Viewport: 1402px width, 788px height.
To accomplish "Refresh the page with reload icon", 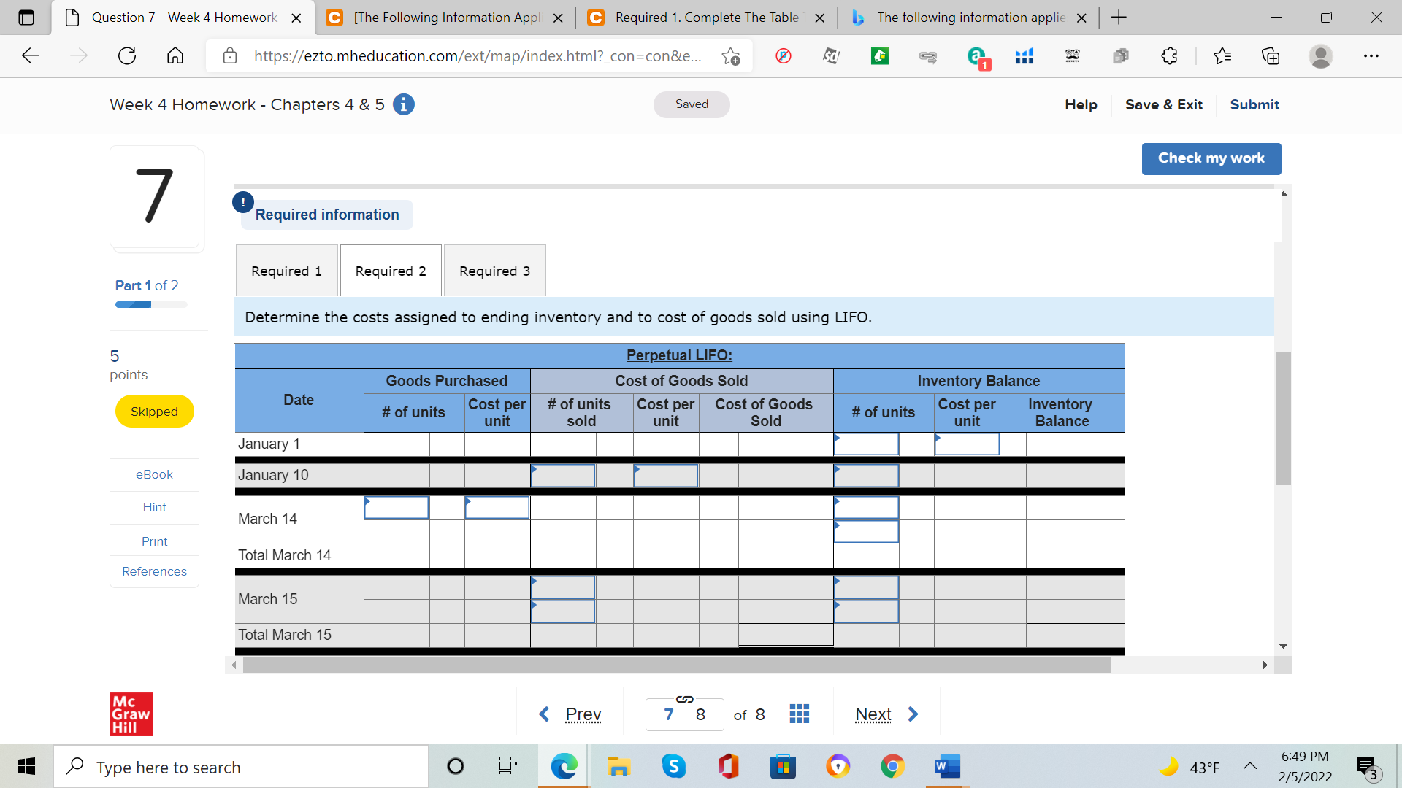I will (x=127, y=55).
